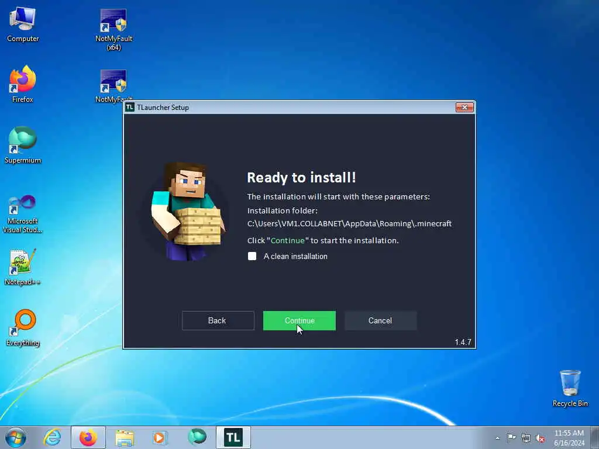599x449 pixels.
Task: Cancel the TLauncher setup
Action: tap(380, 321)
